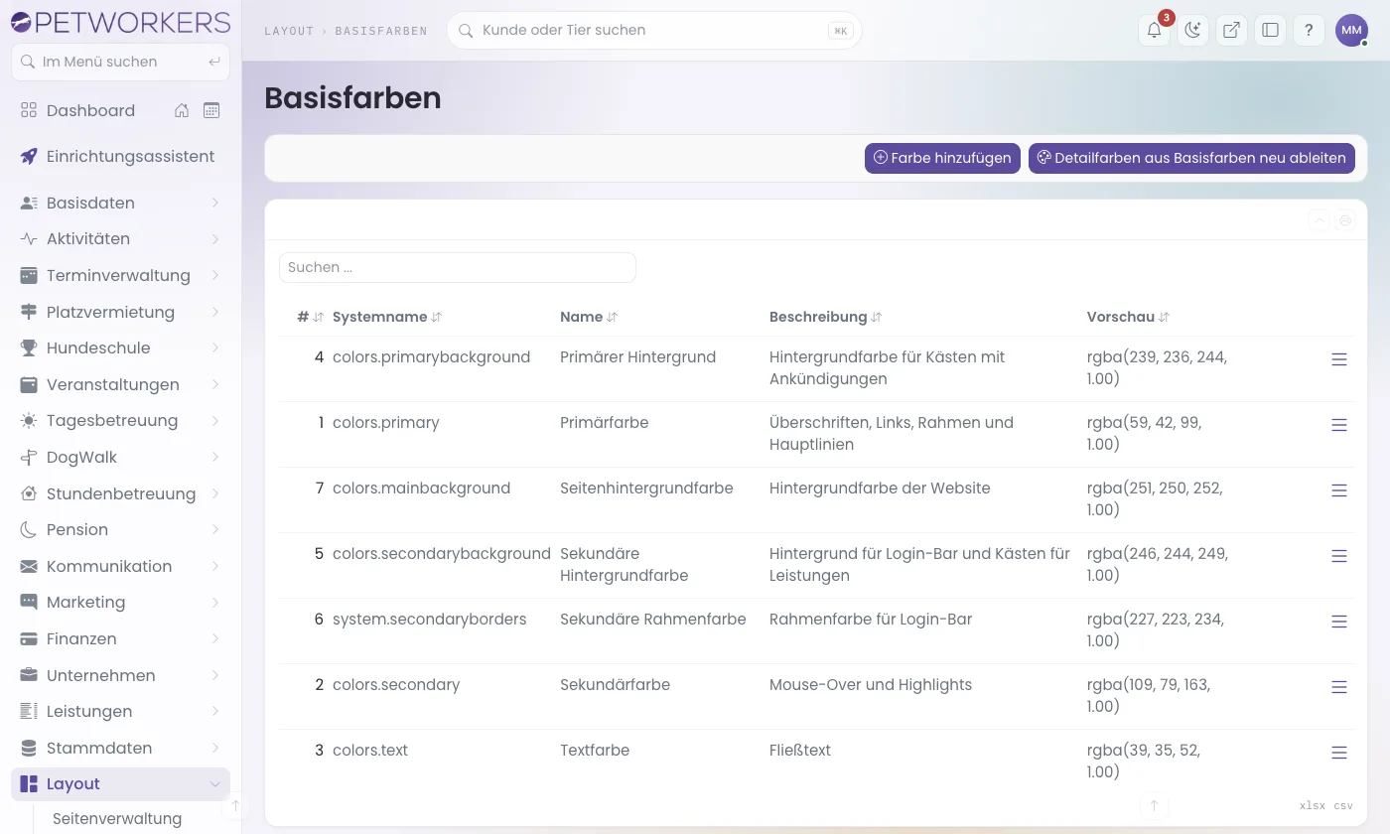Image resolution: width=1390 pixels, height=834 pixels.
Task: Open row menu for colors.secondary
Action: 1339,687
